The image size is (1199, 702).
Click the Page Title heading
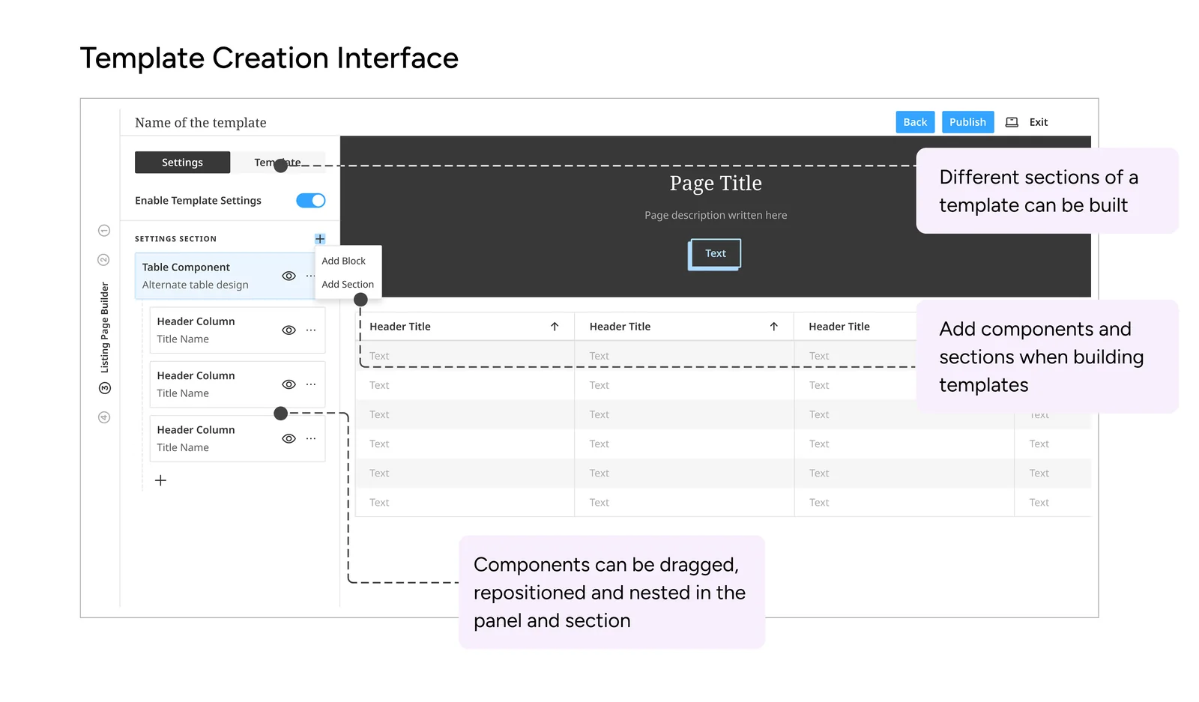[716, 184]
